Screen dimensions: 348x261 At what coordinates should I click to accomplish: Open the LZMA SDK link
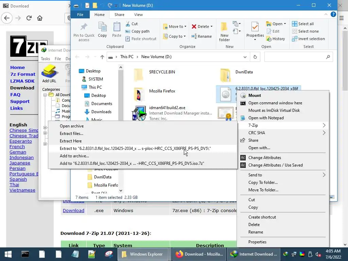click(22, 81)
